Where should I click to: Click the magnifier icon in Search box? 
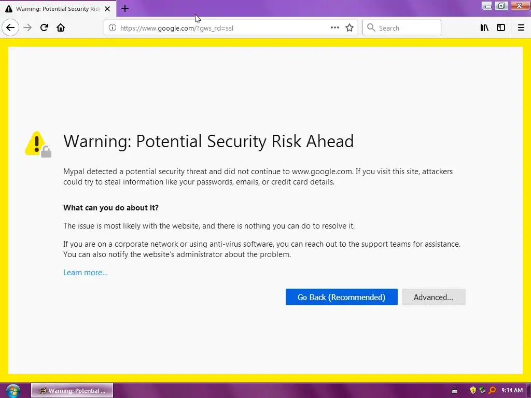371,28
